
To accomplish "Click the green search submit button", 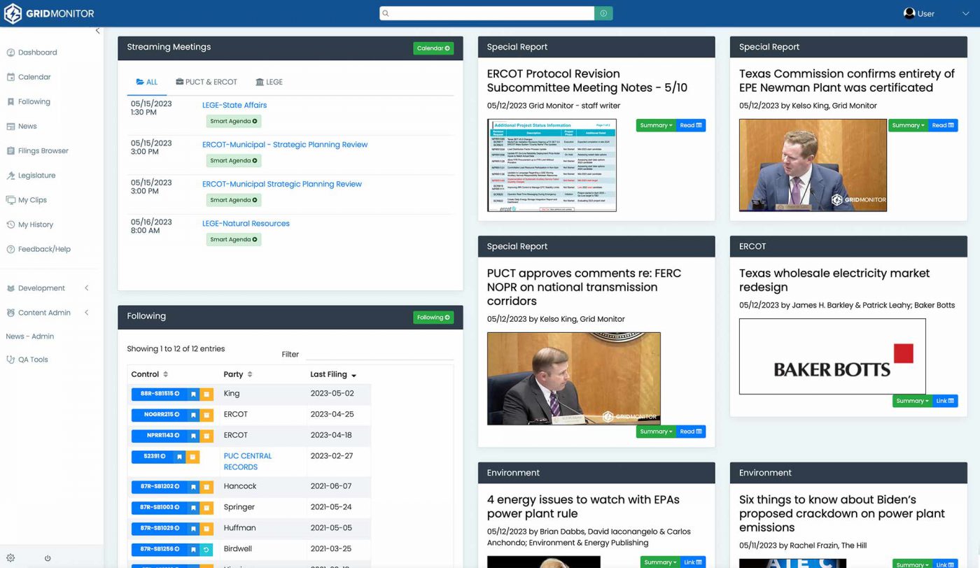I will click(603, 13).
